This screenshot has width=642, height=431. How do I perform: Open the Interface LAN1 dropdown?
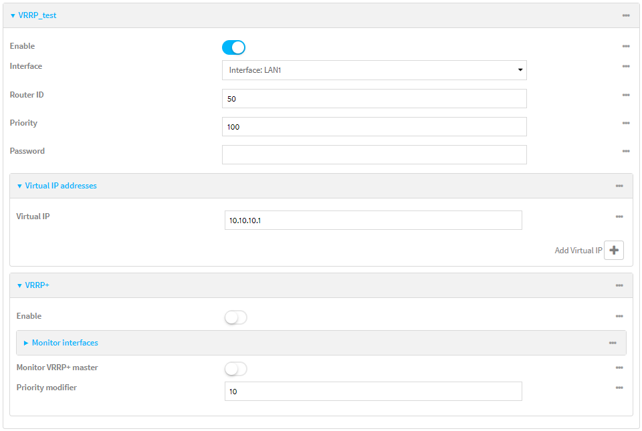pyautogui.click(x=374, y=69)
